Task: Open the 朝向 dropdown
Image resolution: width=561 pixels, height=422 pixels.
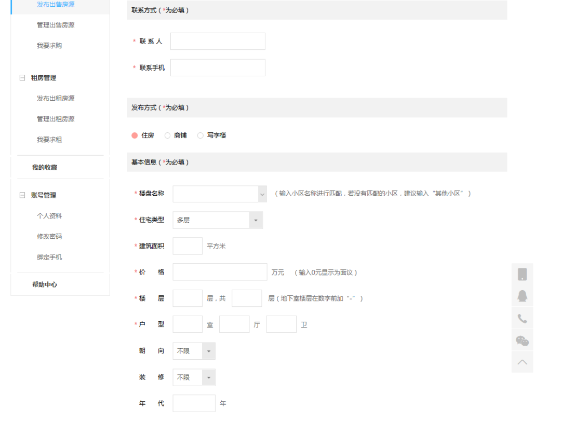Action: click(x=194, y=351)
